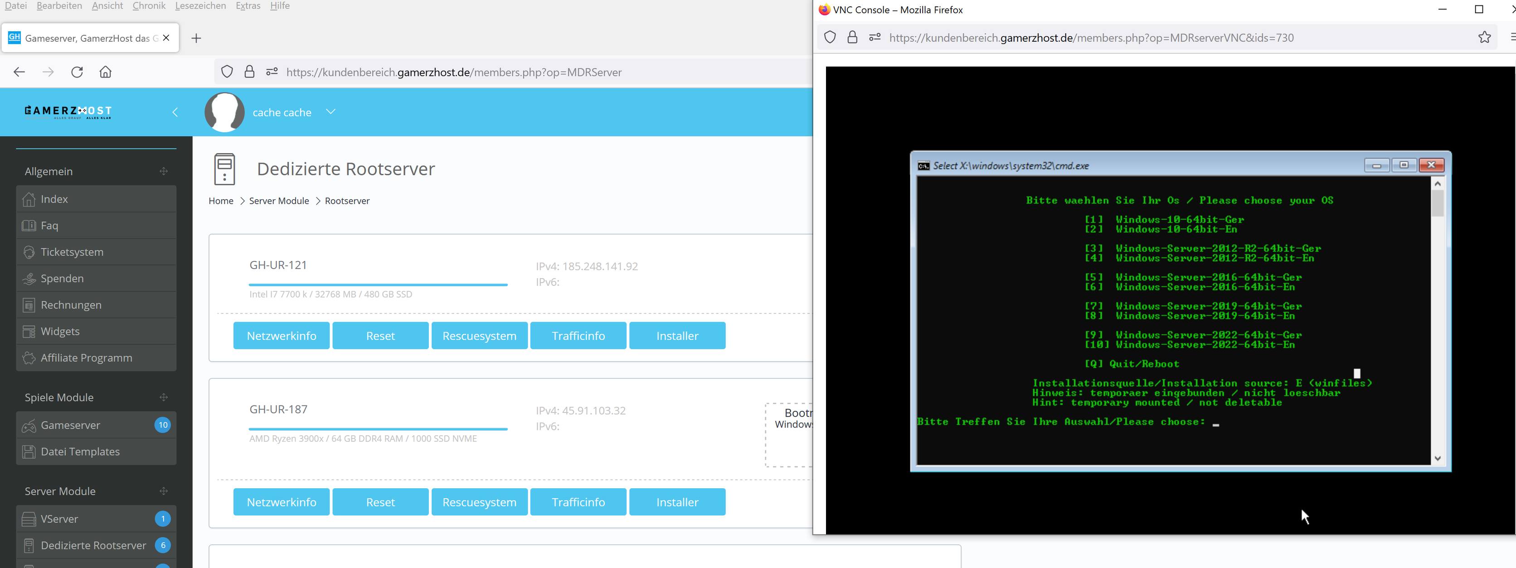Click the user avatar picture
The height and width of the screenshot is (568, 1516).
(225, 112)
